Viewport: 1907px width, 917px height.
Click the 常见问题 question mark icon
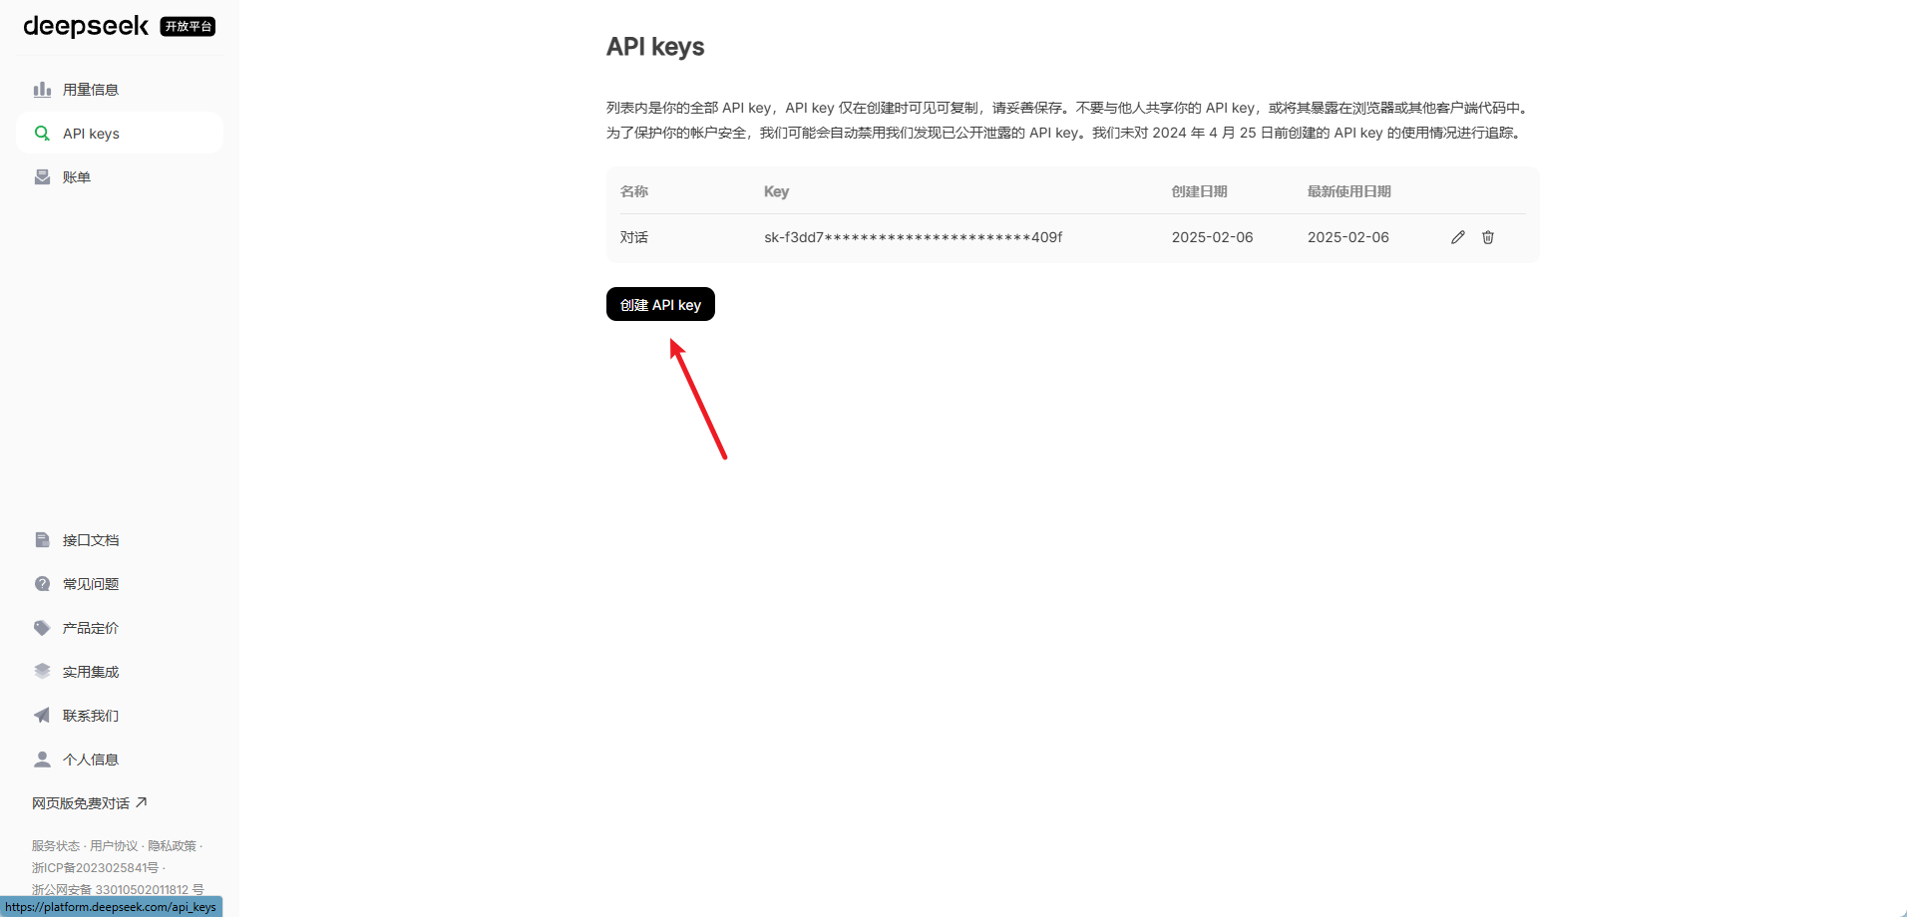pyautogui.click(x=42, y=584)
